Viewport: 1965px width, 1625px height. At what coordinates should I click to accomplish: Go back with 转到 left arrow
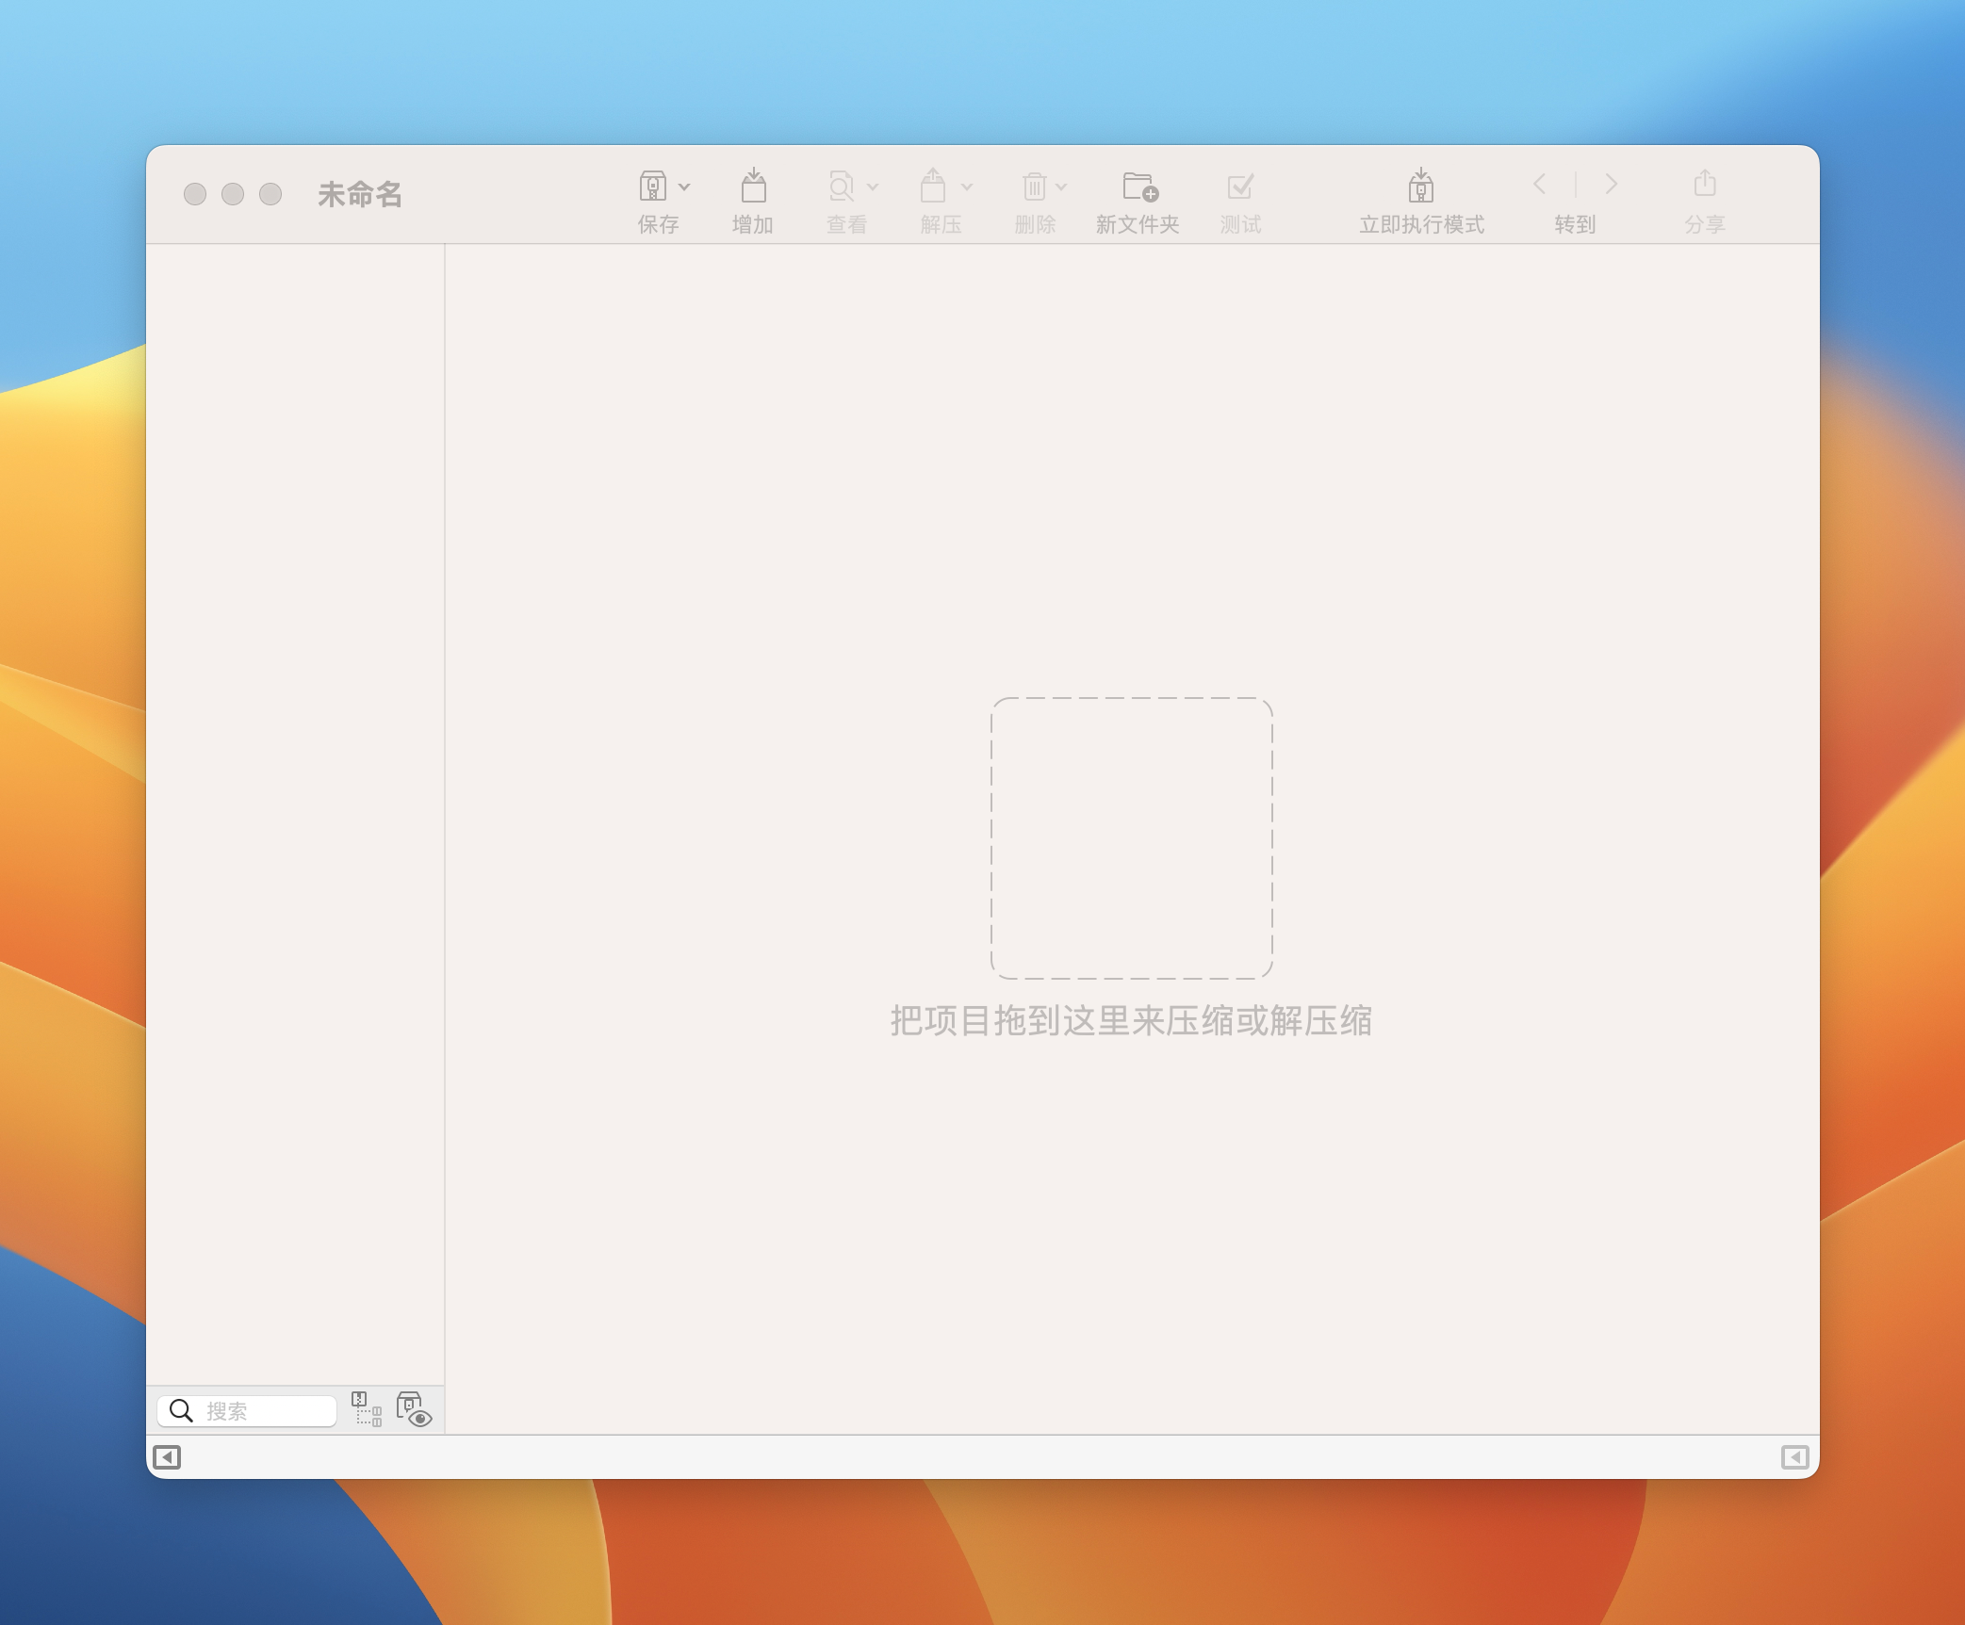[1540, 184]
